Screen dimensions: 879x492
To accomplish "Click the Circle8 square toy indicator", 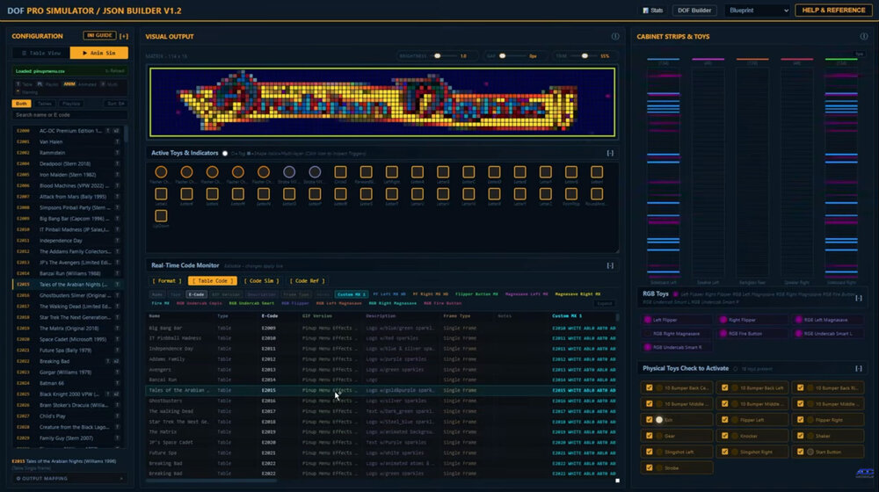I will coord(340,172).
